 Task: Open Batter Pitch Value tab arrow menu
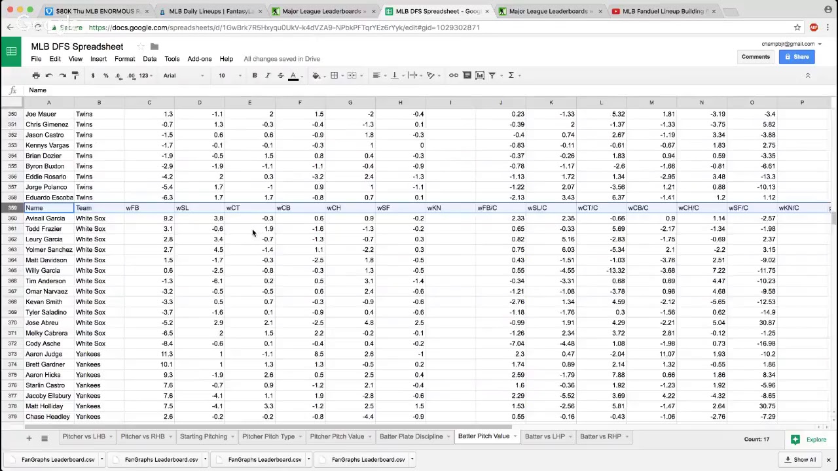pos(515,436)
